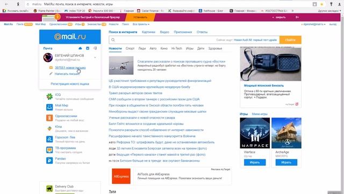Image resolution: width=344 pixels, height=194 pixels.
Task: Open the cloud icon in Почта panel
Action: coord(80,48)
